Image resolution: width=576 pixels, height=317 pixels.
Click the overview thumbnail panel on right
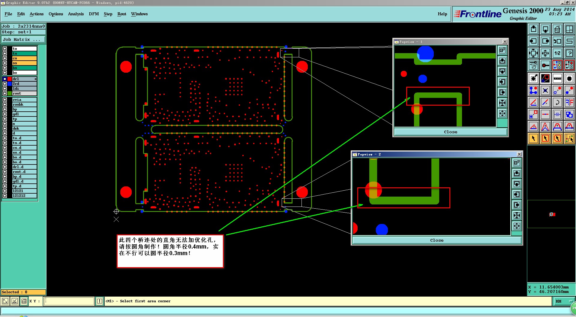tap(551, 214)
